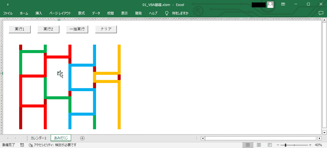Click the lightbulb Tell Me icon
Viewport: 327px width, 148px height.
click(x=167, y=13)
